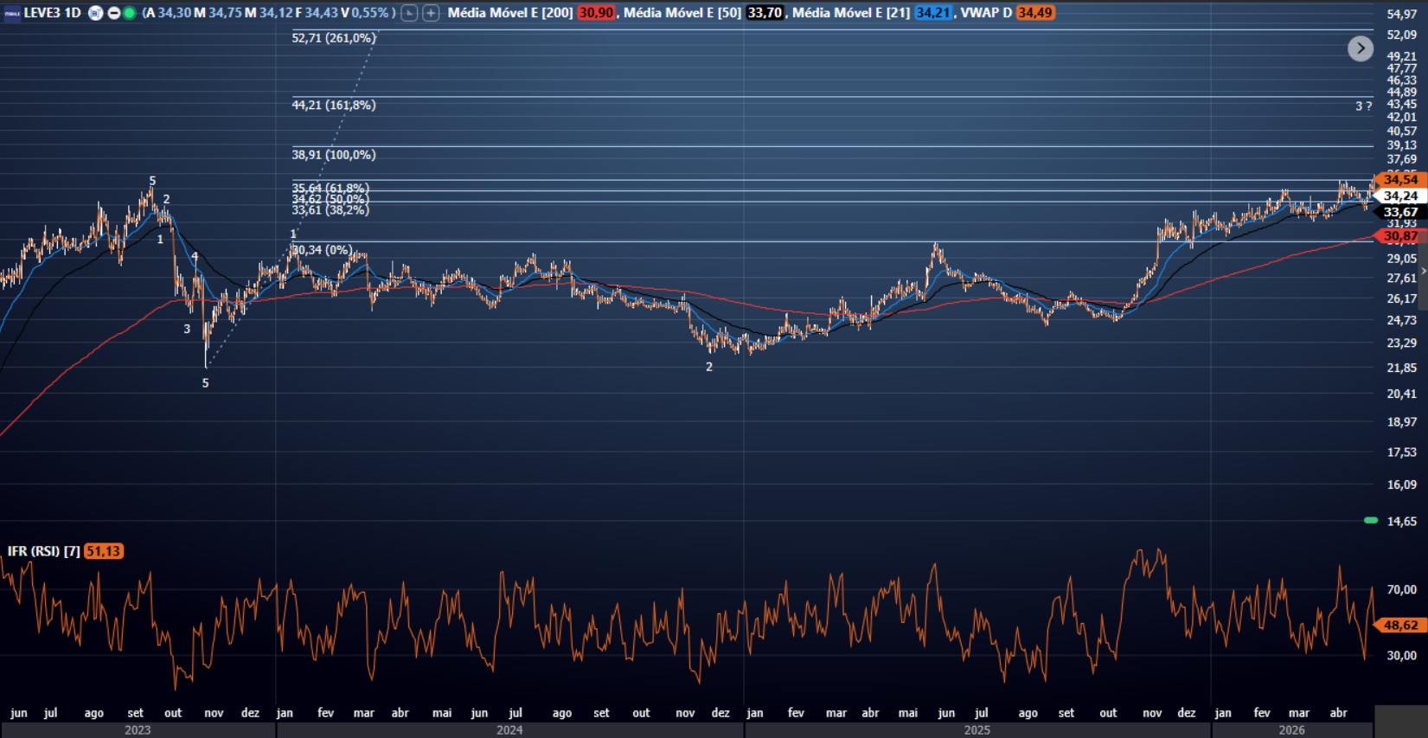The height and width of the screenshot is (738, 1428).
Task: Select the Média Móvel E [50] indicator label
Action: coord(682,13)
